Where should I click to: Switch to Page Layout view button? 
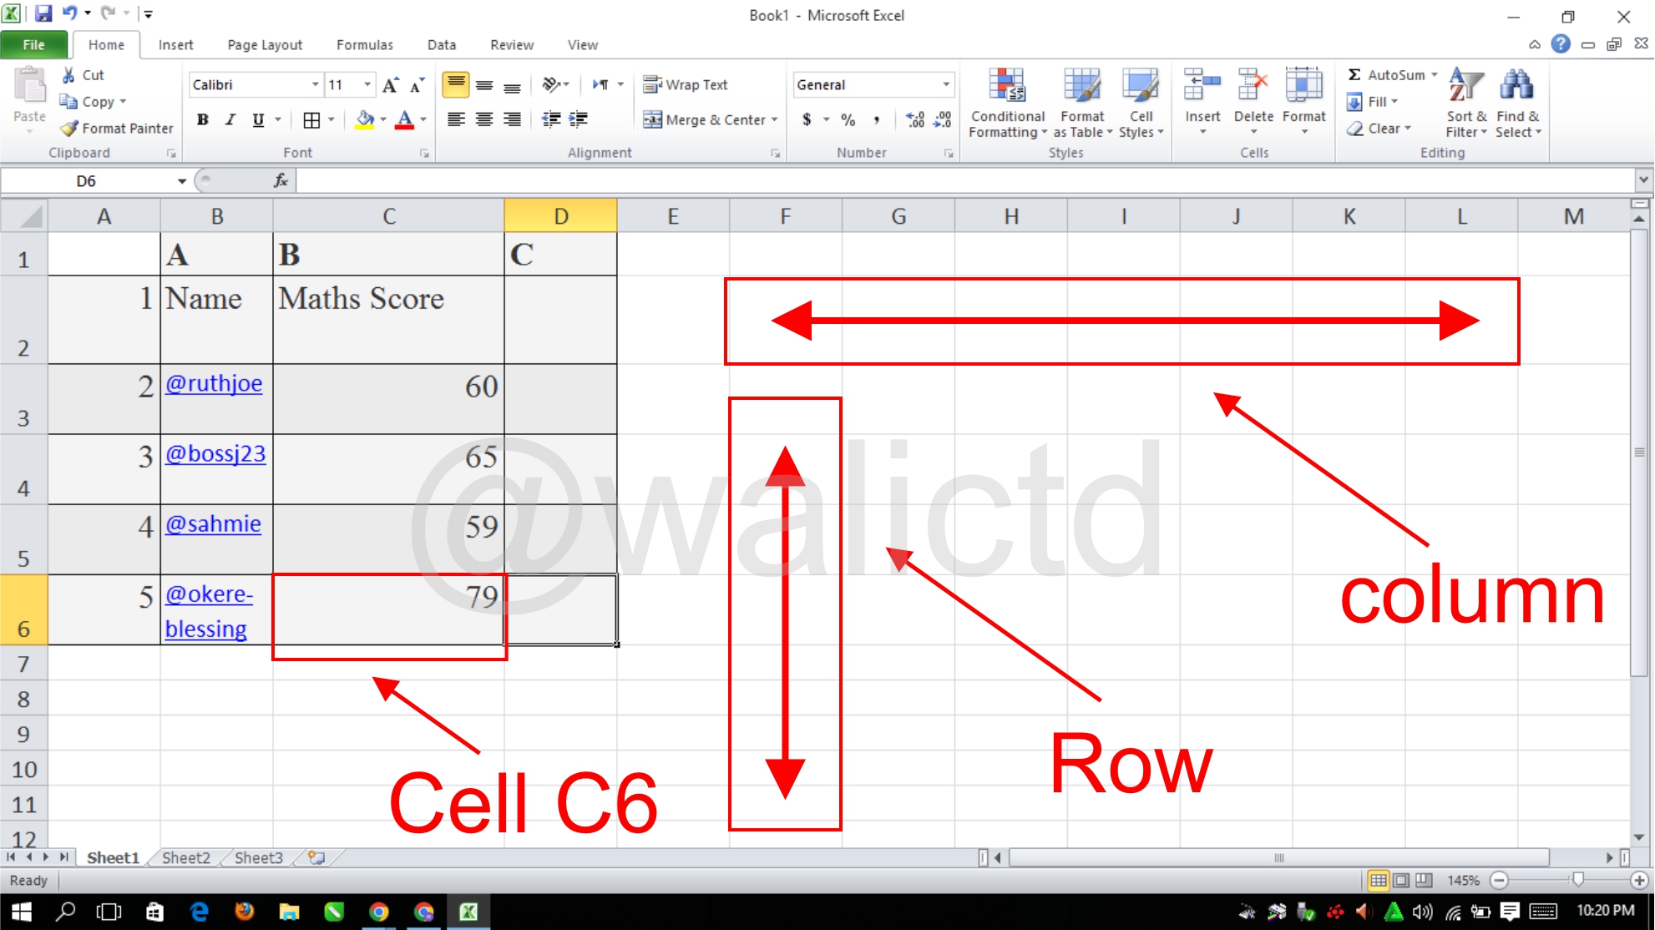pyautogui.click(x=1401, y=880)
